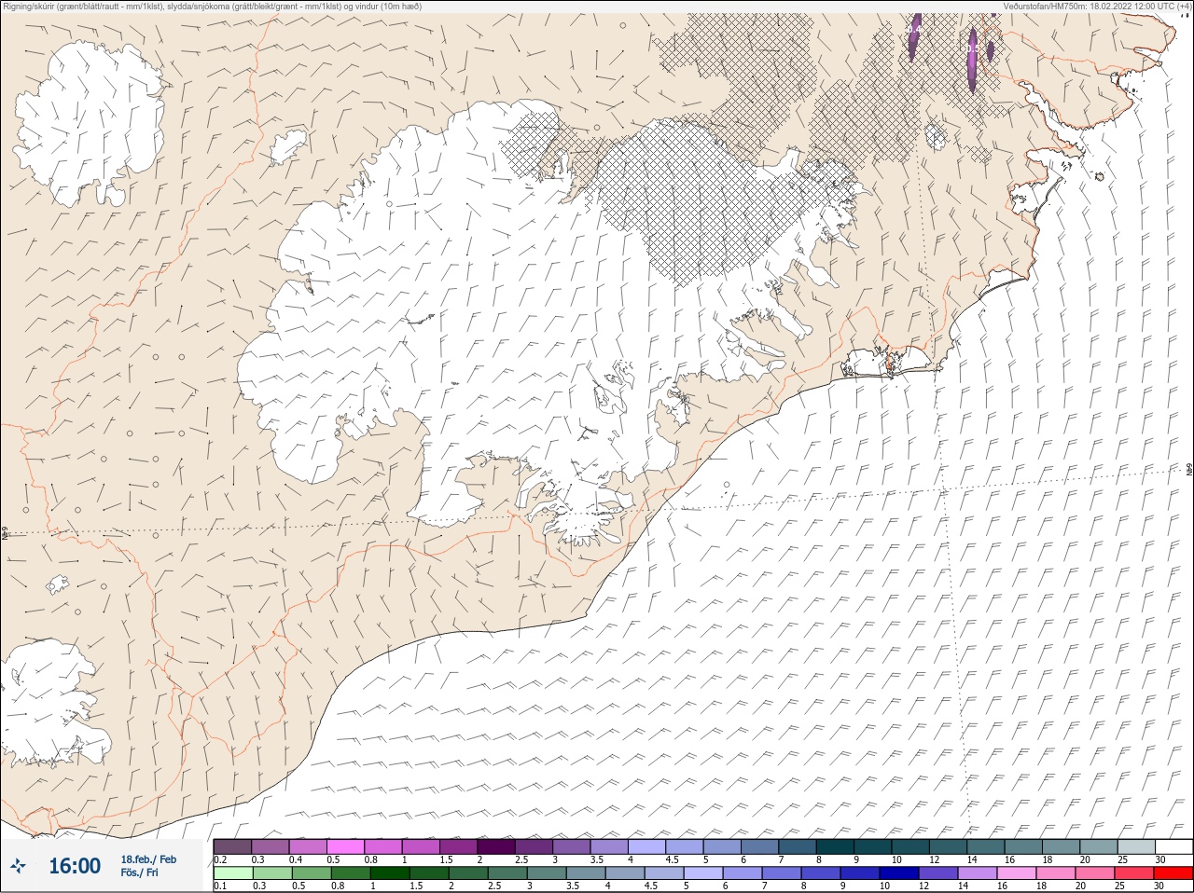
Task: Select upper legend pink swatch between 0.5 and 0.8
Action: point(345,846)
